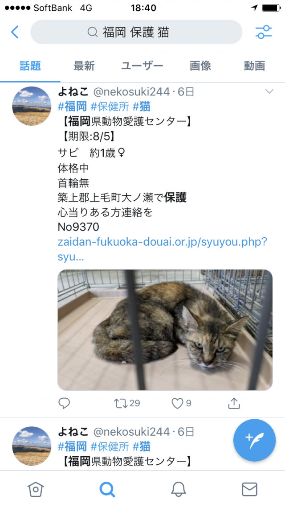Viewport: 285px width, 508px height.
Task: Open the cat photo in the tweet
Action: point(165,330)
